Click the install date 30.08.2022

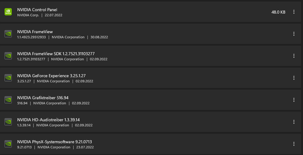tap(99, 37)
